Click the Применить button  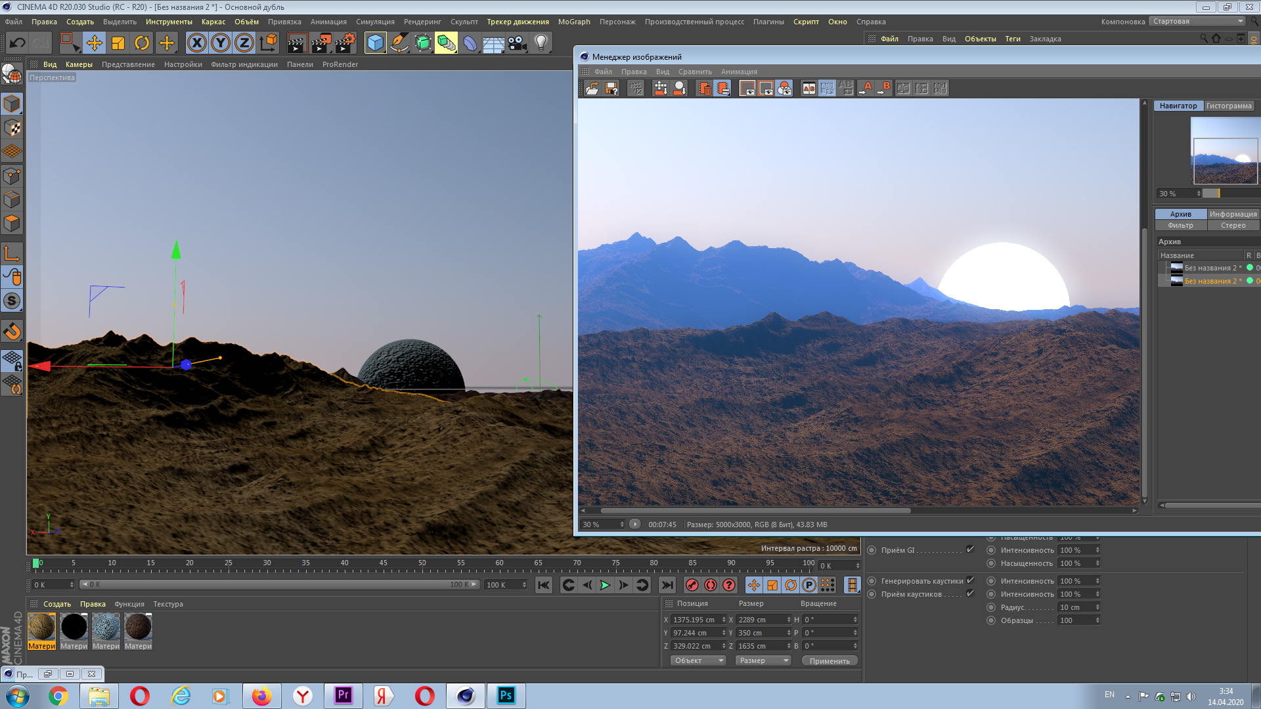[830, 660]
